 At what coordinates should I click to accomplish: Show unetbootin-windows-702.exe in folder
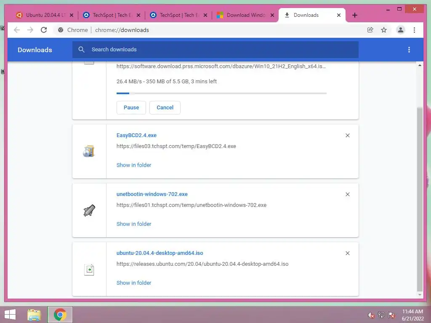click(x=134, y=224)
